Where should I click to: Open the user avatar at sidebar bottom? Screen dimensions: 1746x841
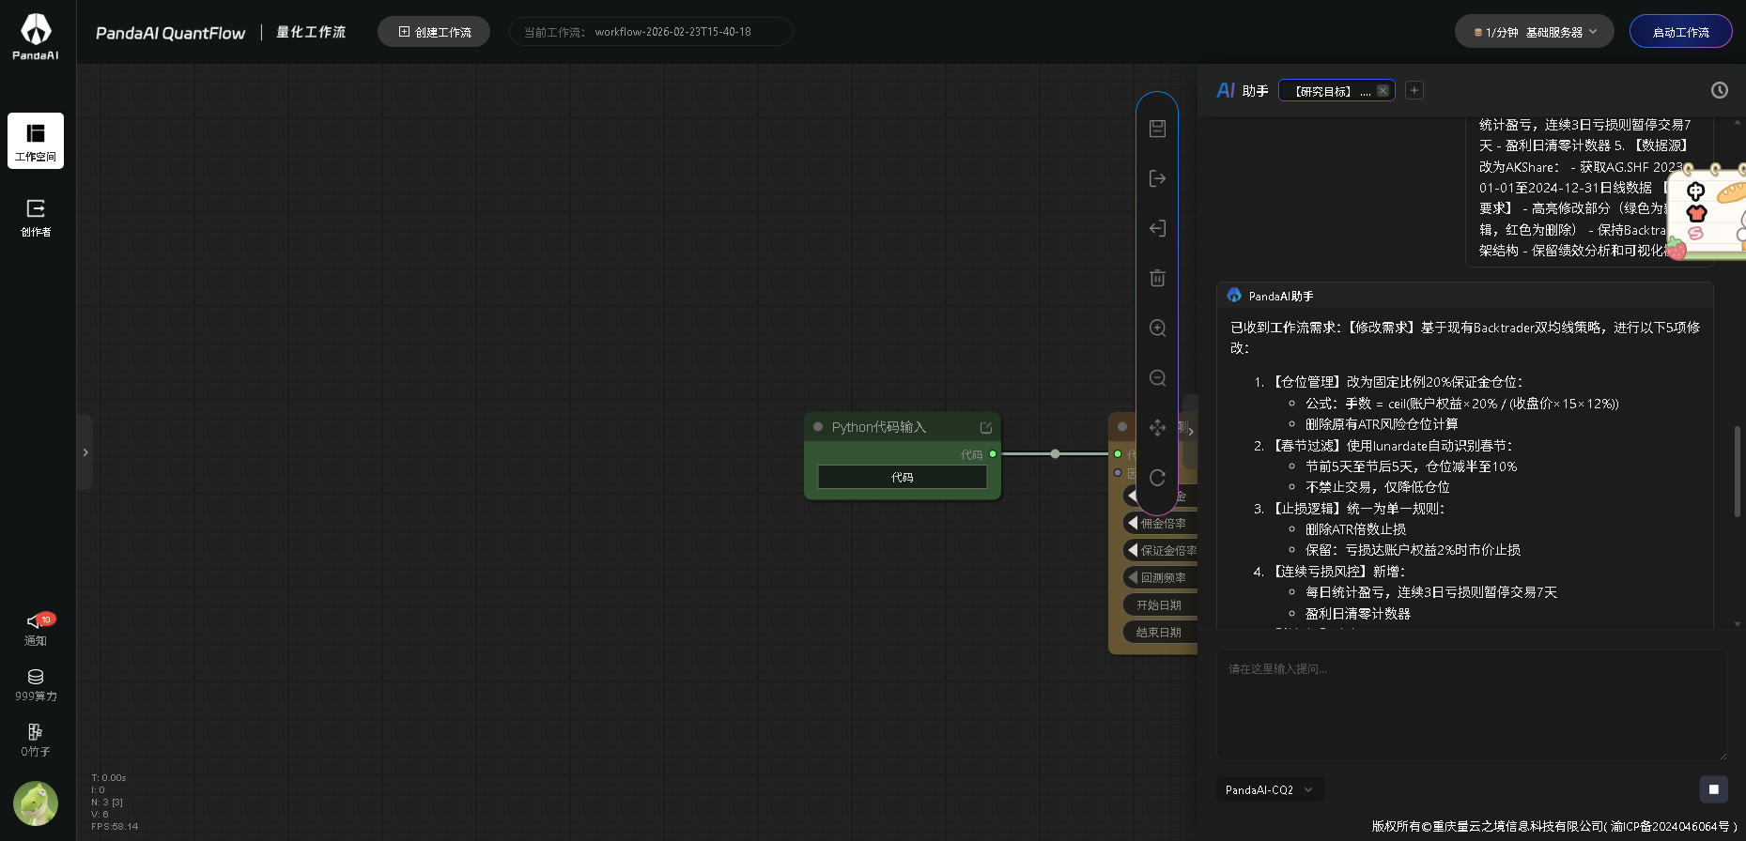click(x=36, y=803)
